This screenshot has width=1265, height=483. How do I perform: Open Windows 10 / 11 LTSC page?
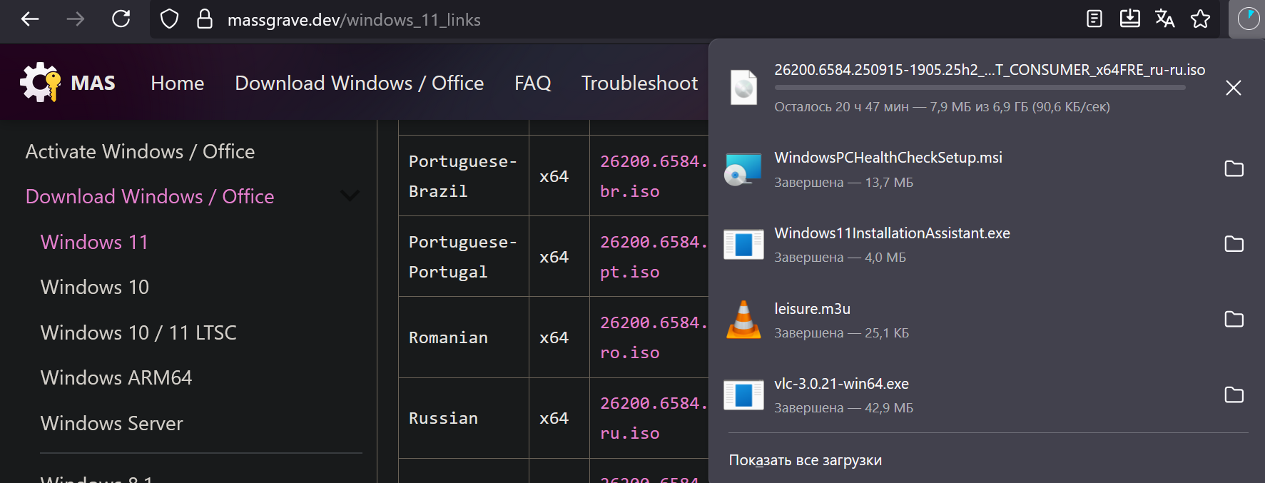pos(138,332)
